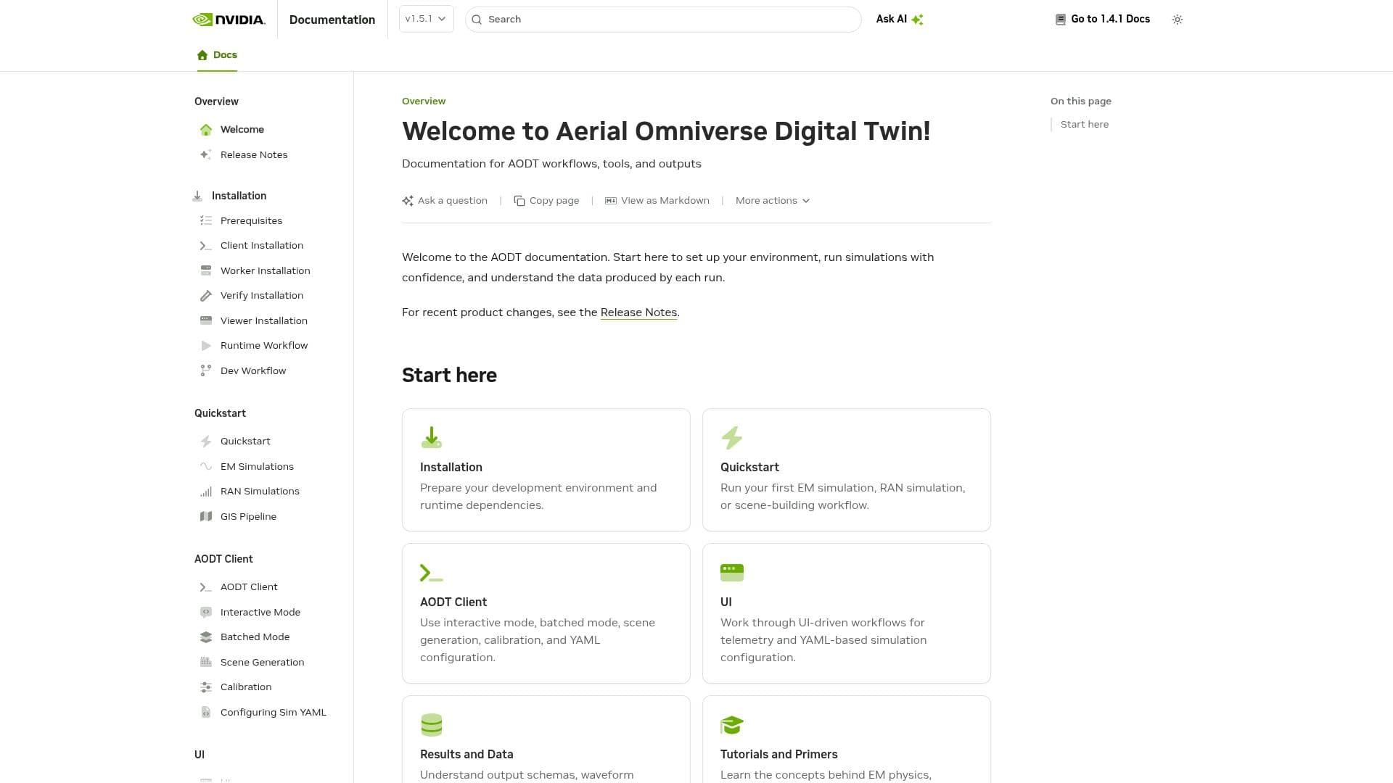Screen dimensions: 1393x783
Task: Click the EM Simulations wave icon
Action: pyautogui.click(x=206, y=466)
